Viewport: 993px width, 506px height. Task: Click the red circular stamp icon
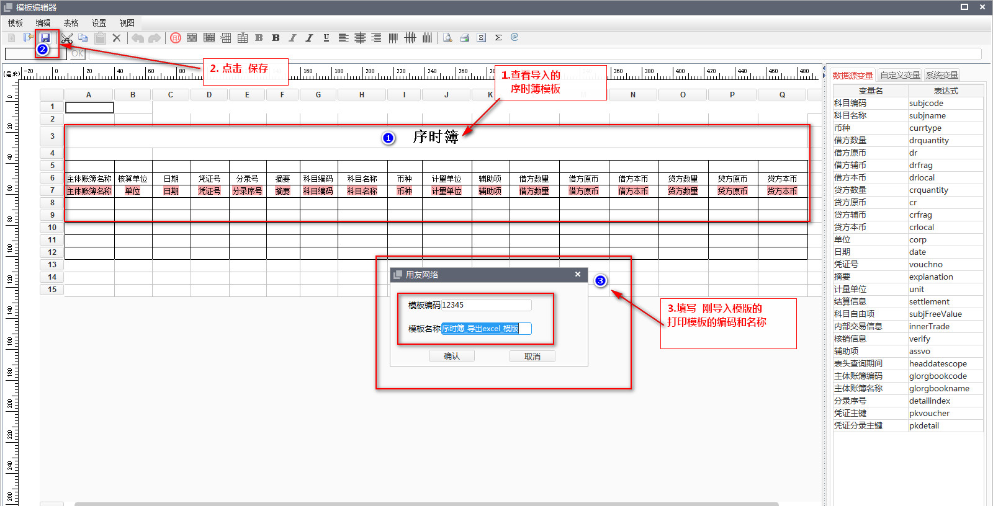tap(176, 38)
